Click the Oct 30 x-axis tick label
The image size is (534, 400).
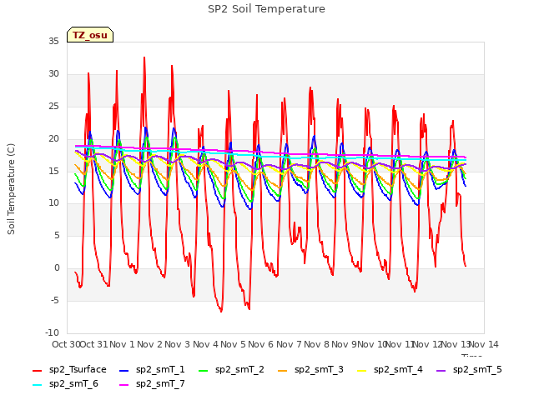[x=66, y=344]
